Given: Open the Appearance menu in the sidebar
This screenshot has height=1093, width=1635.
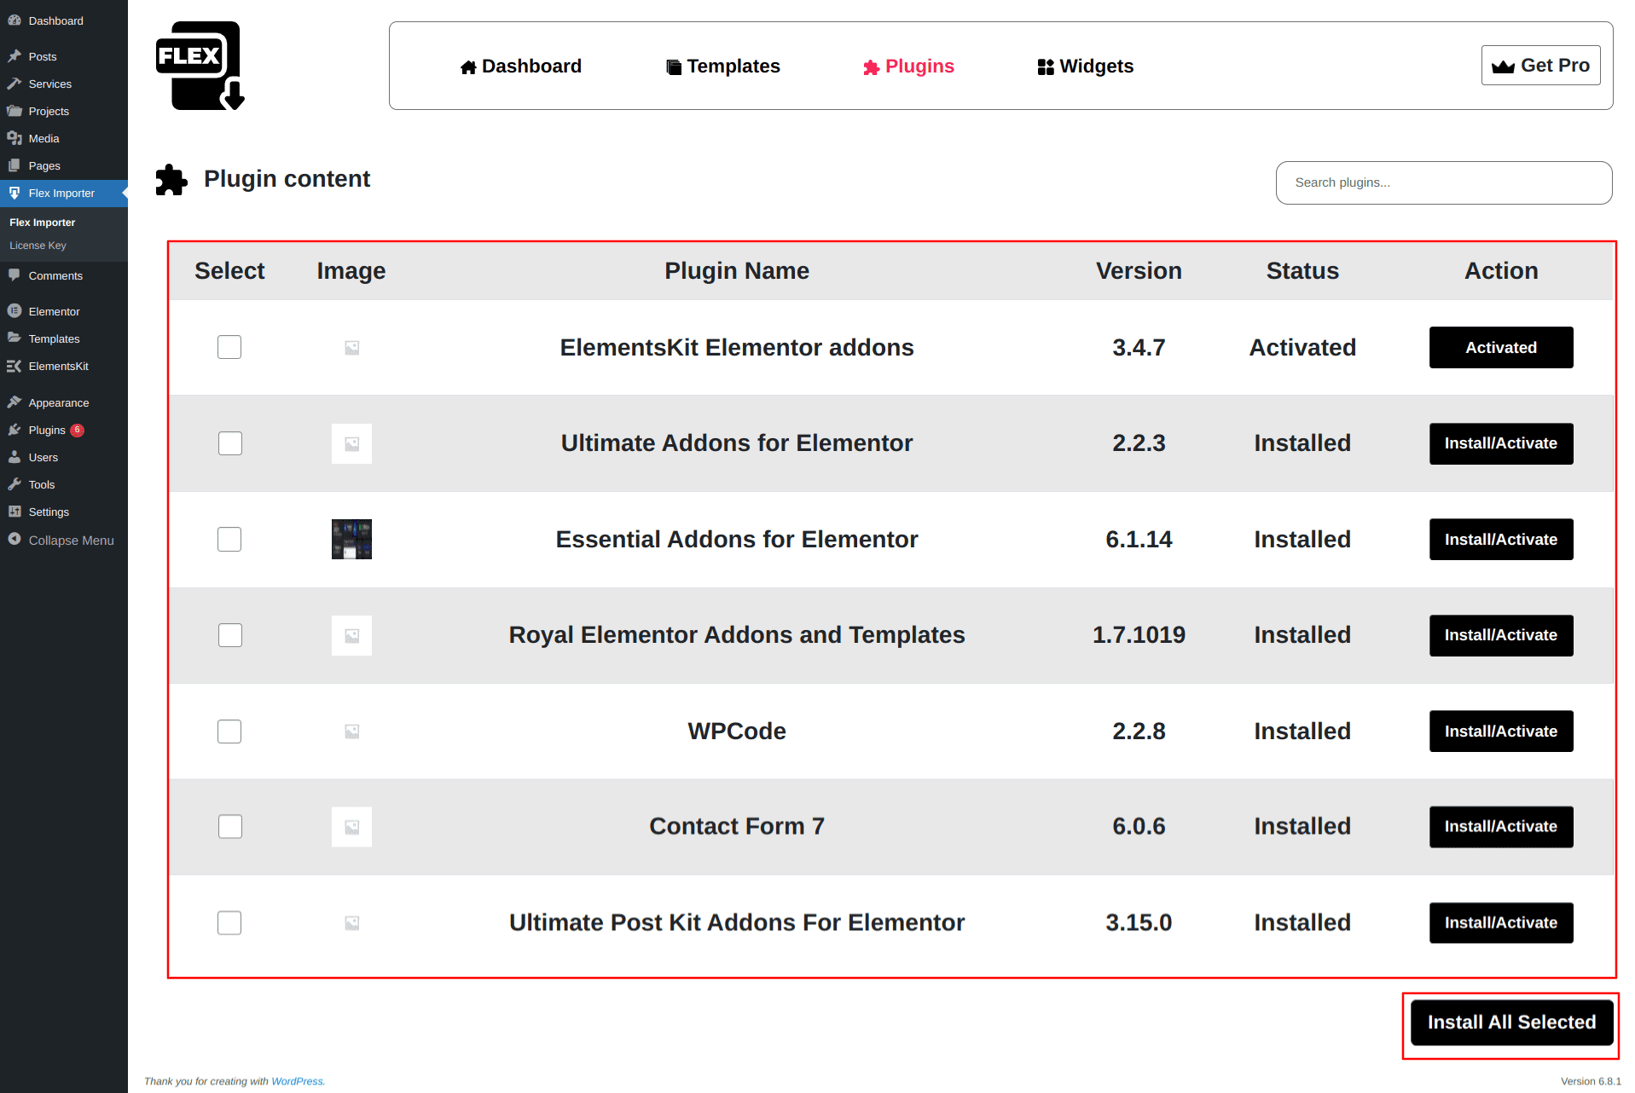Looking at the screenshot, I should click(58, 402).
